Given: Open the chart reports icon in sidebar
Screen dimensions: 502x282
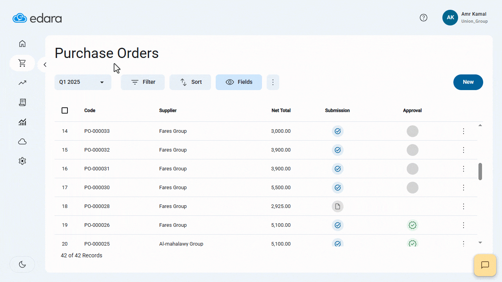Looking at the screenshot, I should pos(22,122).
